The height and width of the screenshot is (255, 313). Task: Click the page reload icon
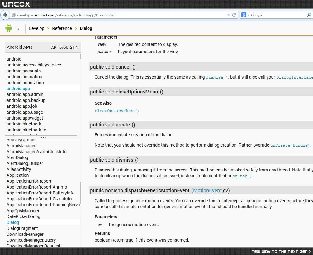tap(234, 15)
